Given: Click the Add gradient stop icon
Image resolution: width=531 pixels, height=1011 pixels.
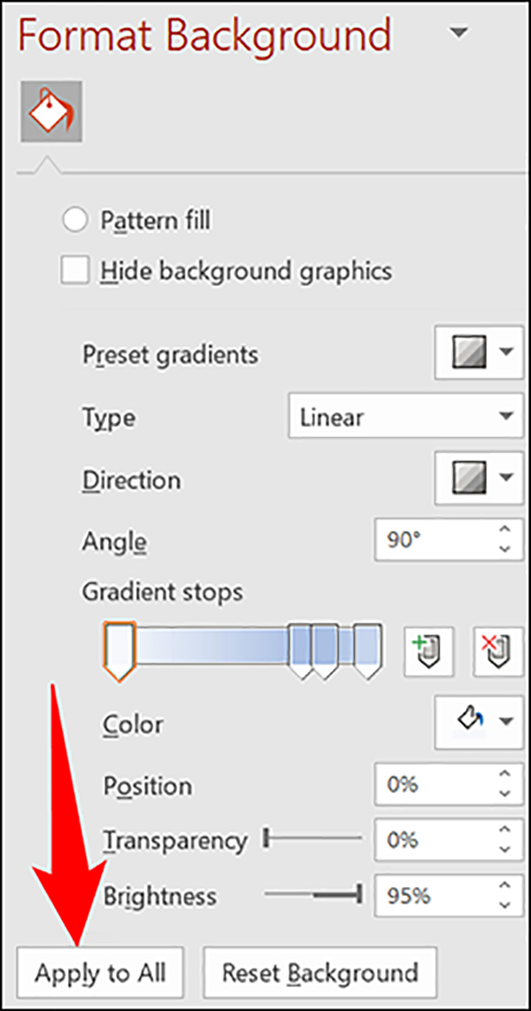Looking at the screenshot, I should (429, 653).
